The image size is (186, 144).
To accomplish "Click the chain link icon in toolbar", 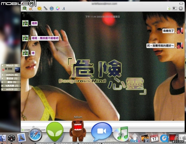I will pyautogui.click(x=45, y=8).
